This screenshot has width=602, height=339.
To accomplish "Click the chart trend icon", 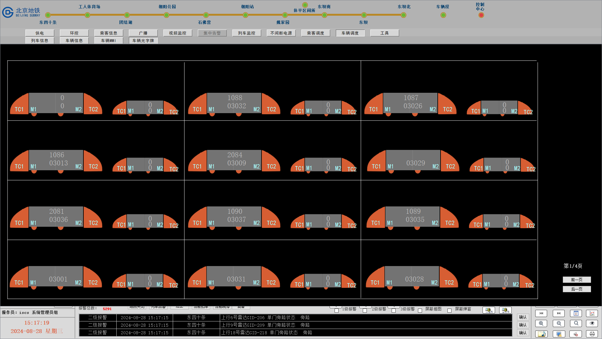I will (x=592, y=313).
